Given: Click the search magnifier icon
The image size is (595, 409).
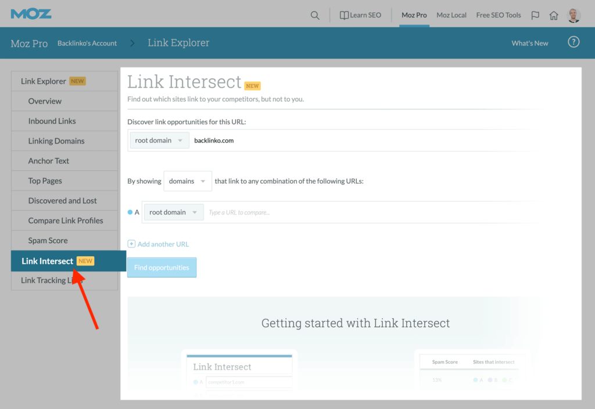Looking at the screenshot, I should (x=315, y=16).
